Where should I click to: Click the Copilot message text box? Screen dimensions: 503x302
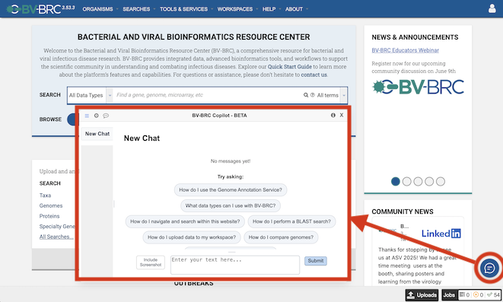[x=235, y=265]
